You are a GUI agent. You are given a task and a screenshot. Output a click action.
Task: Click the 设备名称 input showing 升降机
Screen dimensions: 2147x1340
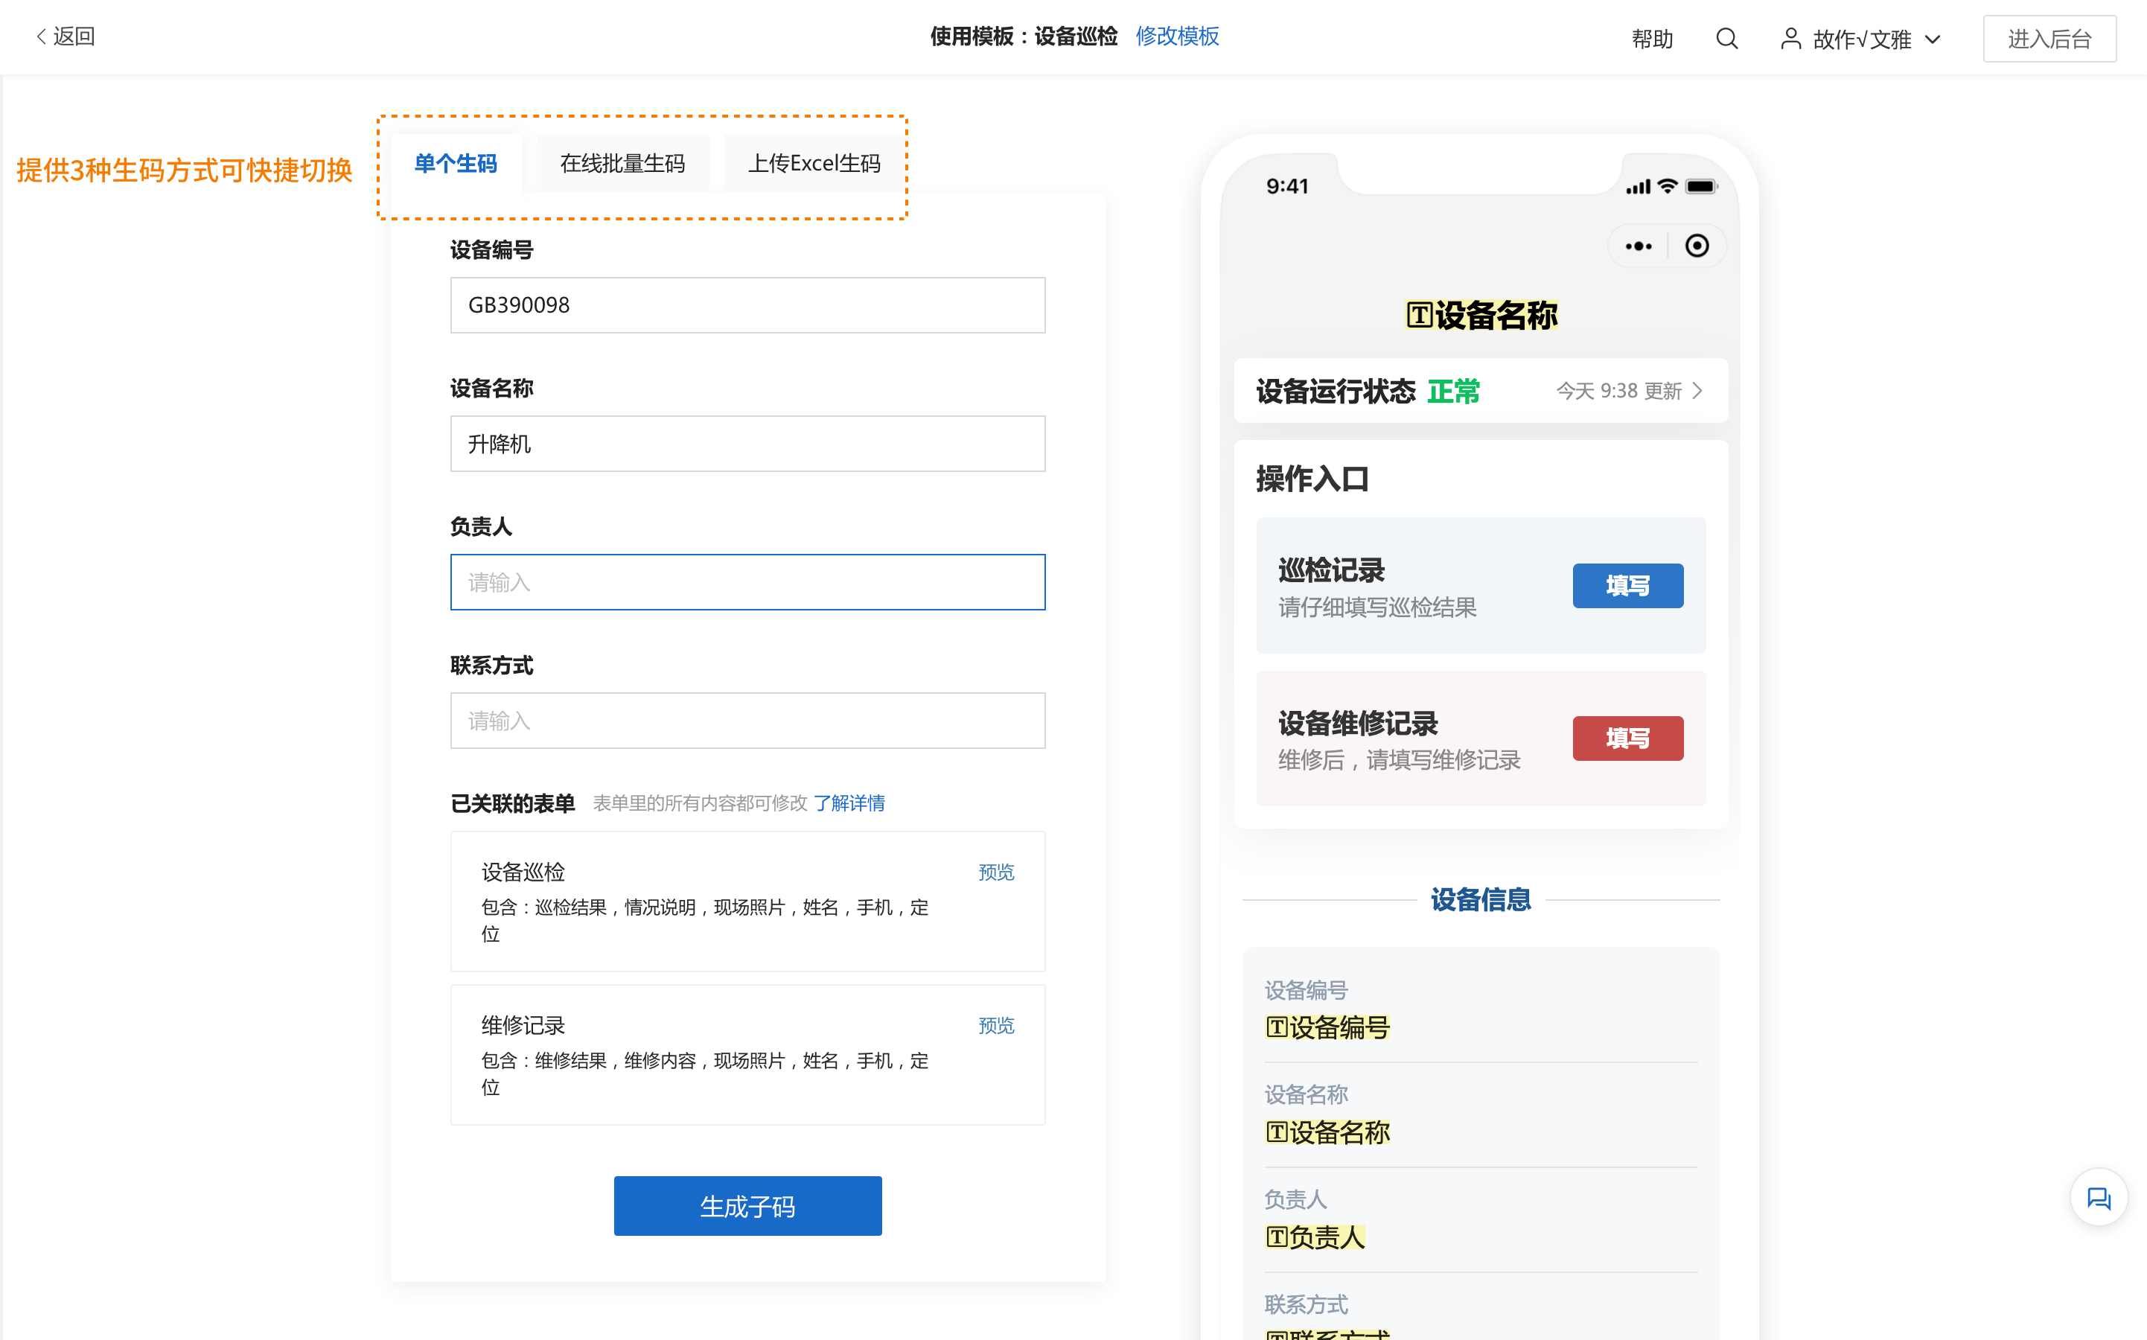pyautogui.click(x=747, y=443)
